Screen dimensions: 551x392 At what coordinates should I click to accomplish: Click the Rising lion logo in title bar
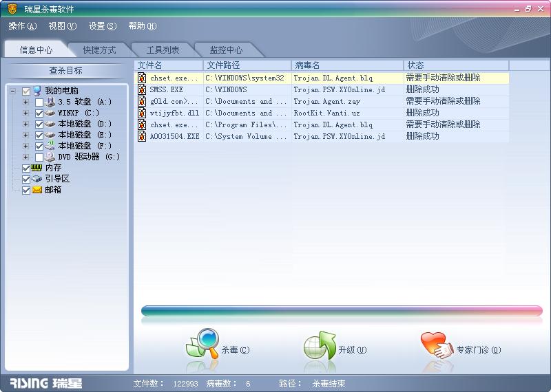[12, 9]
